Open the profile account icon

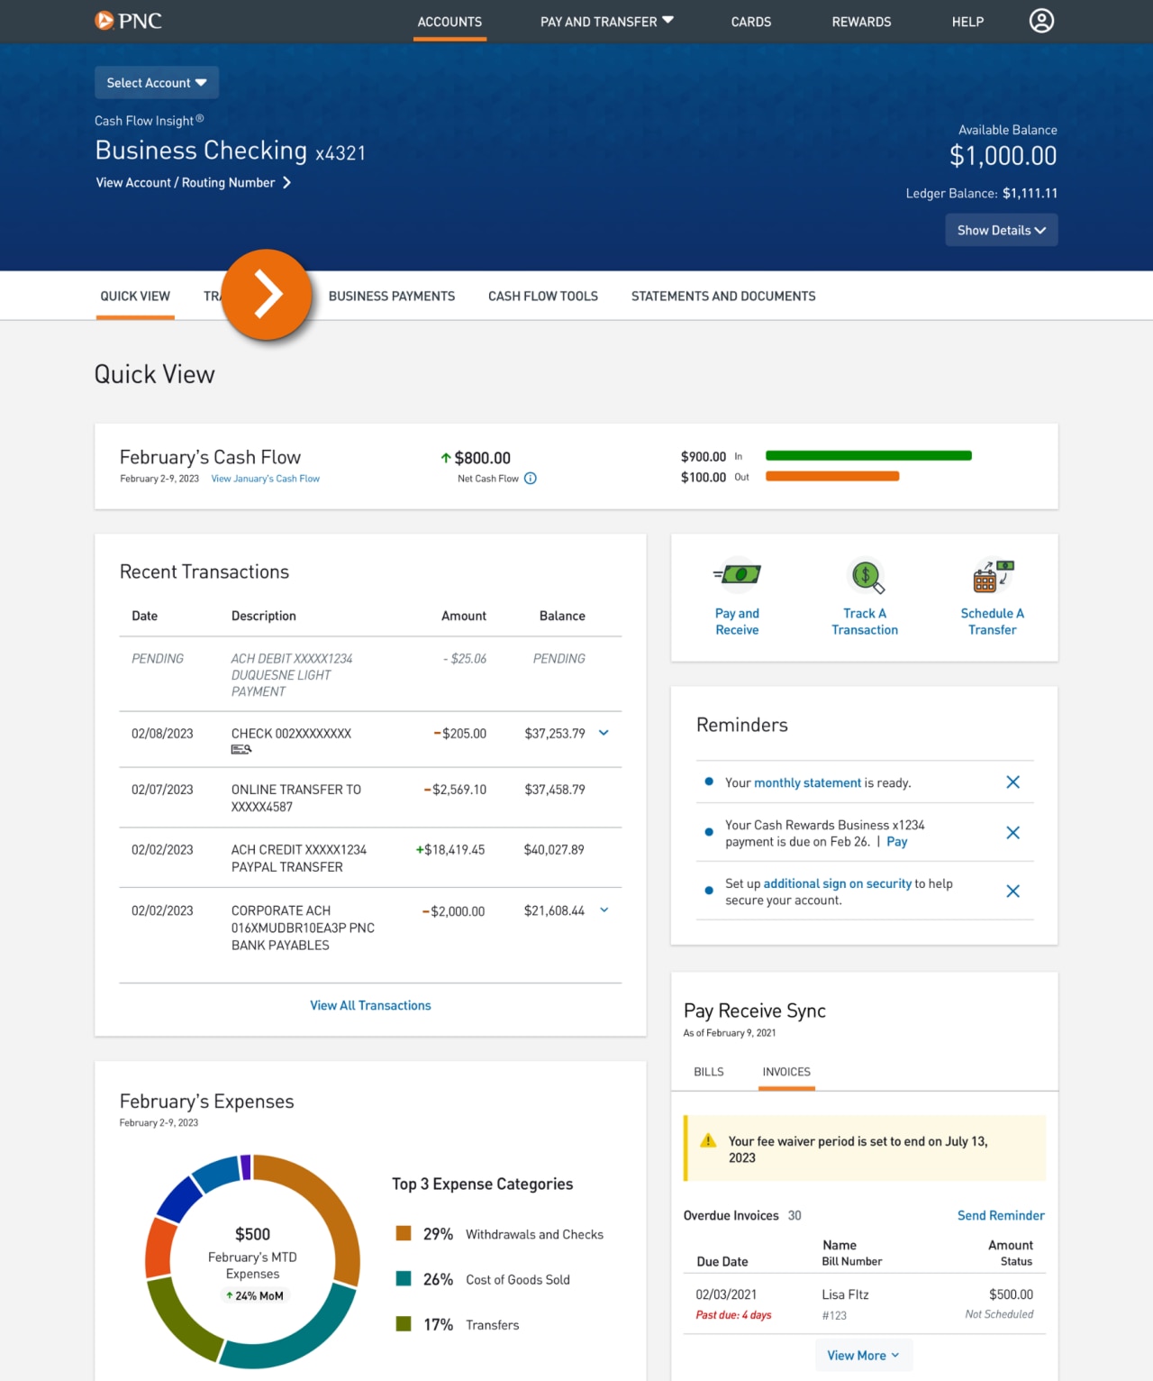(x=1041, y=21)
